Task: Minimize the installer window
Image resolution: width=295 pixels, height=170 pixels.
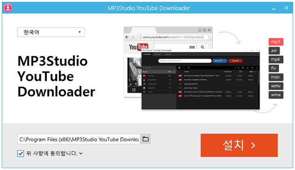Action: pos(274,8)
